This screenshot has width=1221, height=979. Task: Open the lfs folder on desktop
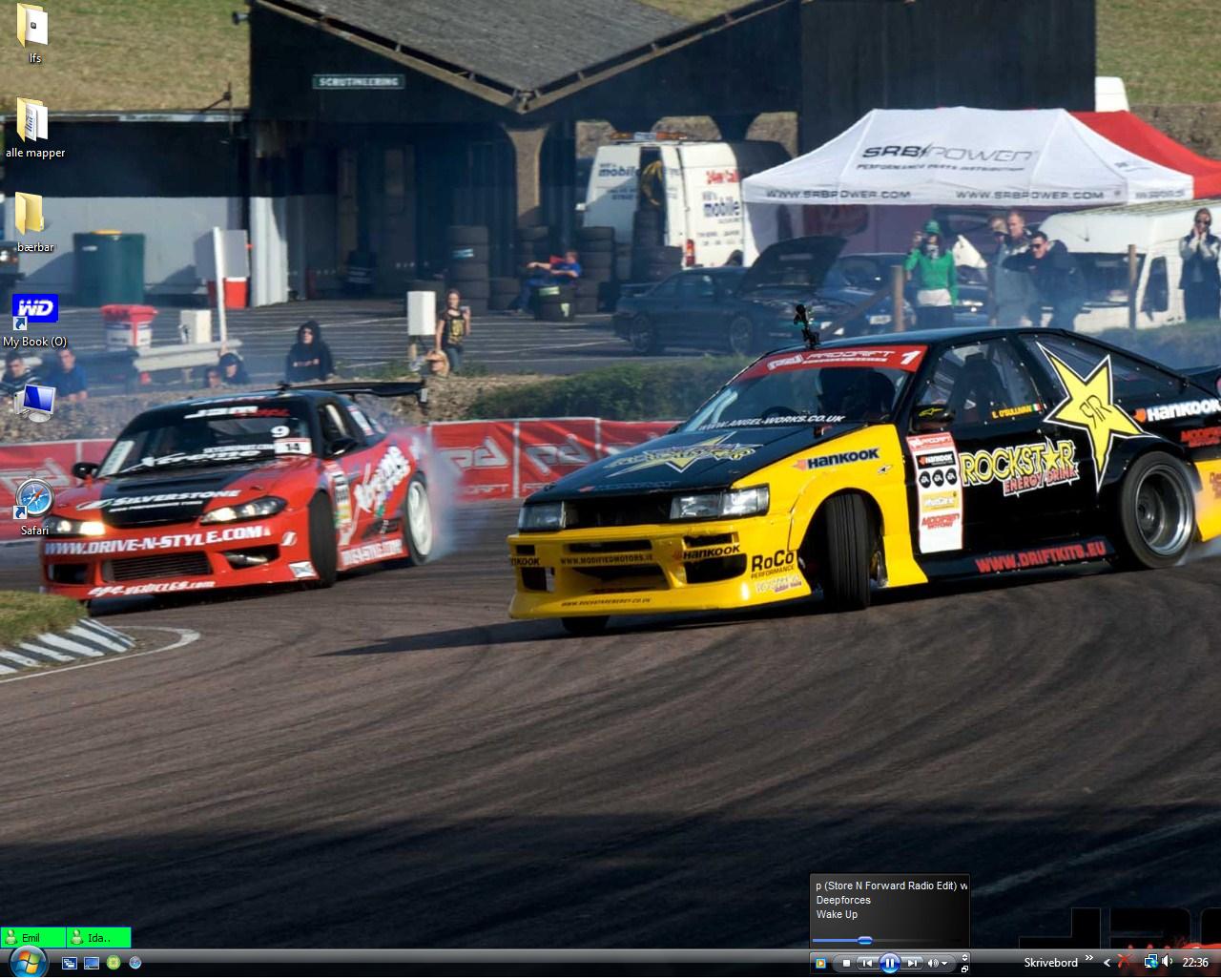pos(32,33)
